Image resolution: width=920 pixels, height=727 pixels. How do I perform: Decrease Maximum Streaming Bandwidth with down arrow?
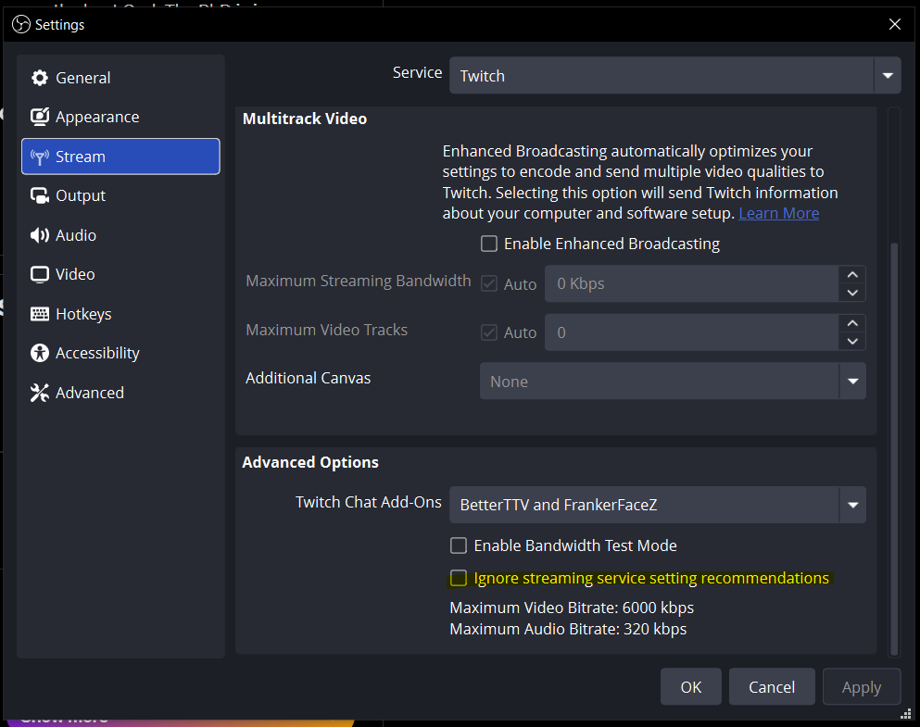click(x=852, y=293)
